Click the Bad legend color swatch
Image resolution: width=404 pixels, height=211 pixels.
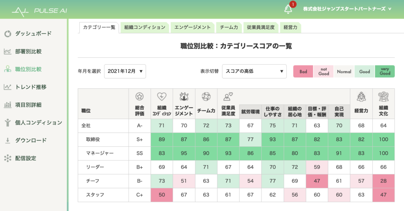303,72
